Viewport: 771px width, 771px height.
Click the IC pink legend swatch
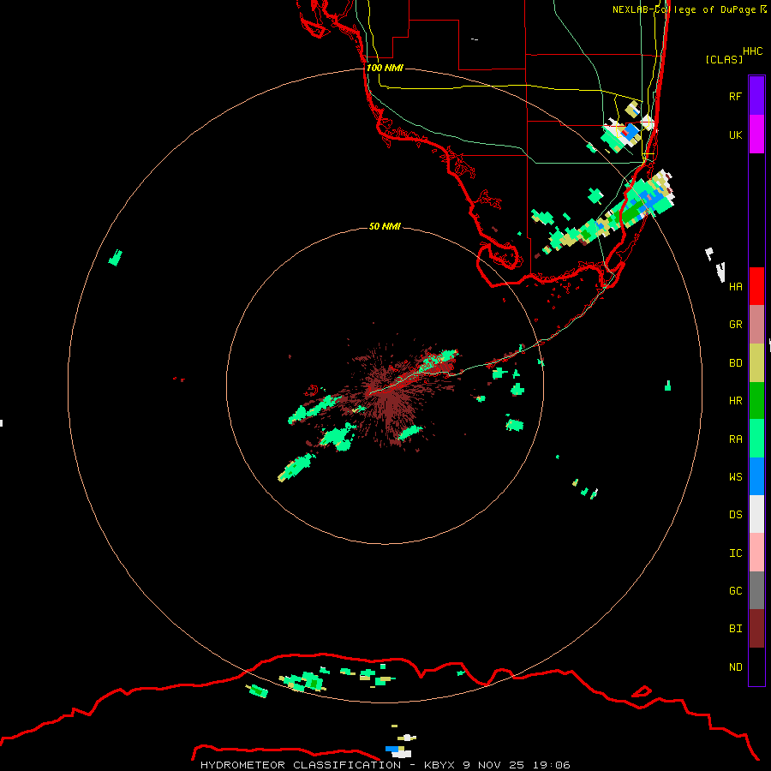click(756, 553)
